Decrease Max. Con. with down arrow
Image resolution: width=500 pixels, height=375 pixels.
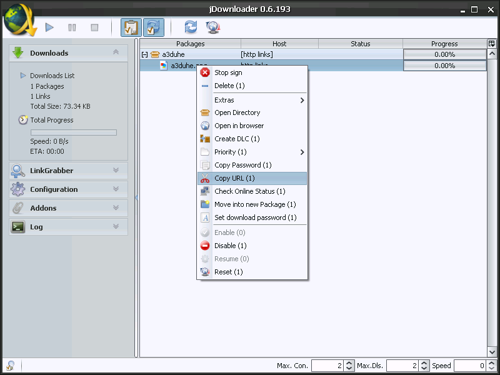click(349, 368)
